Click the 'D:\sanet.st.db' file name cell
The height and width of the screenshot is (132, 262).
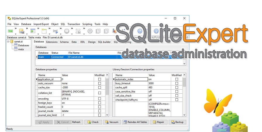92,57
